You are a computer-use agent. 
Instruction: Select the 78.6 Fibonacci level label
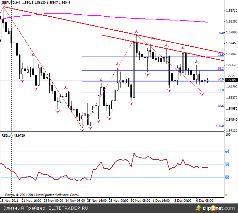point(220,106)
